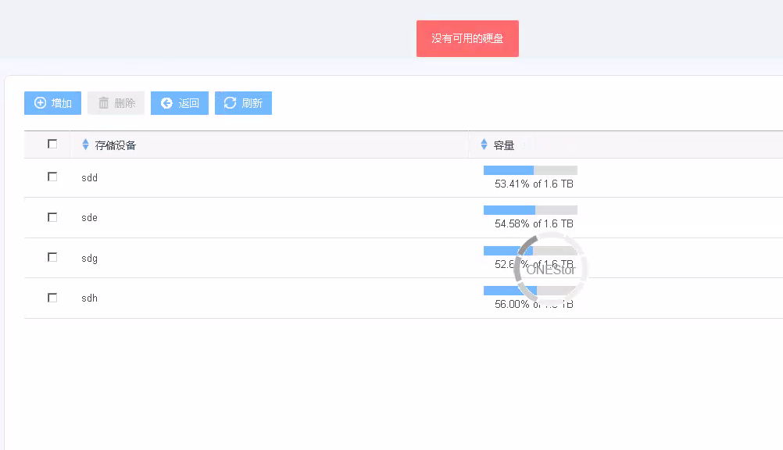Click the 存储设备 column header text

[116, 145]
